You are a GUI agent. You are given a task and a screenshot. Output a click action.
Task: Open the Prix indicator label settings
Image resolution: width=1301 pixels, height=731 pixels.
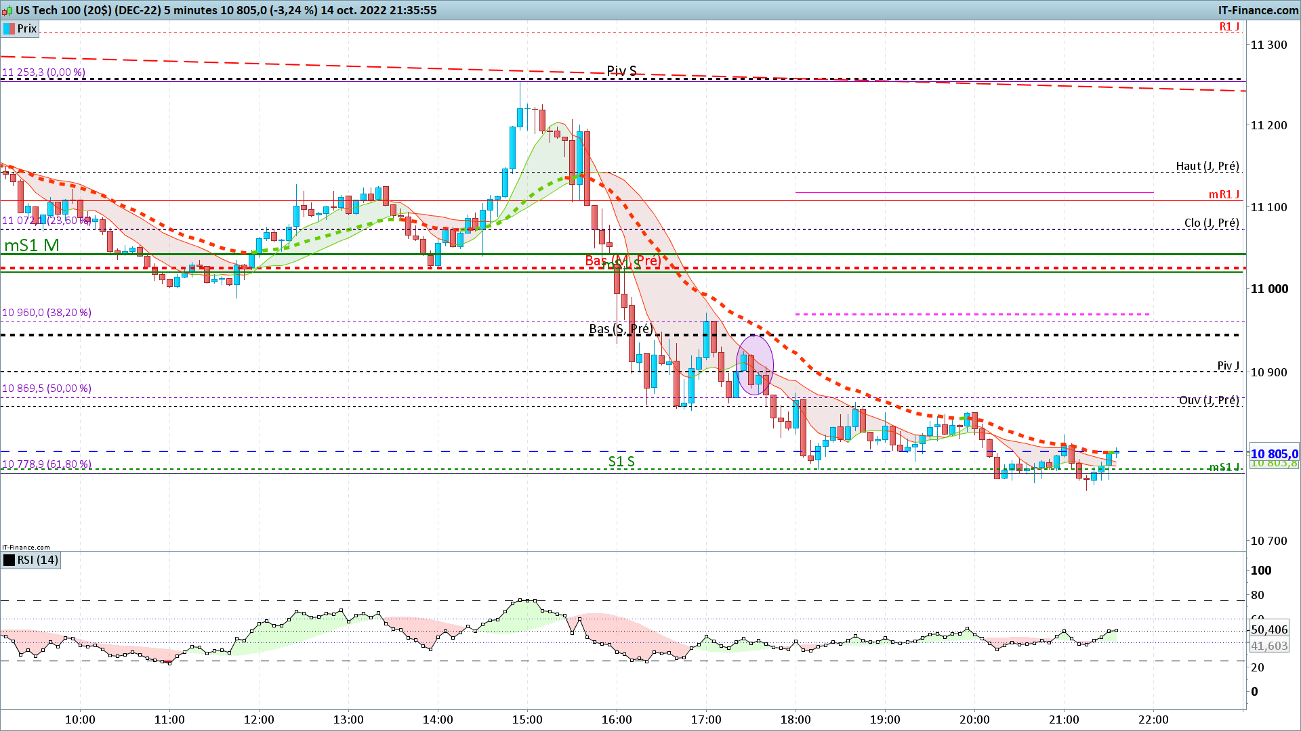27,28
